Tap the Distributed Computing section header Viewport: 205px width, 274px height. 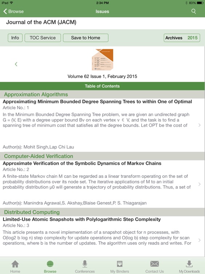(x=102, y=212)
